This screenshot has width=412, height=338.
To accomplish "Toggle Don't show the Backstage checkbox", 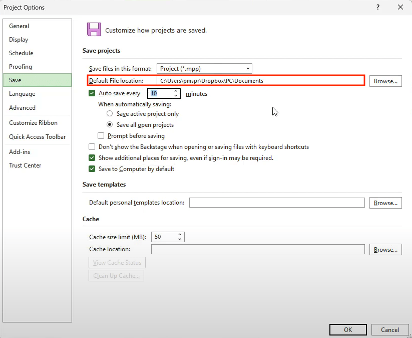I will [x=92, y=147].
